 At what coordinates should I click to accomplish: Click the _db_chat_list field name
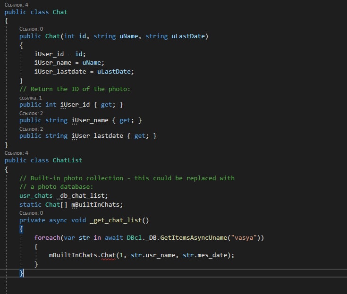pyautogui.click(x=80, y=196)
